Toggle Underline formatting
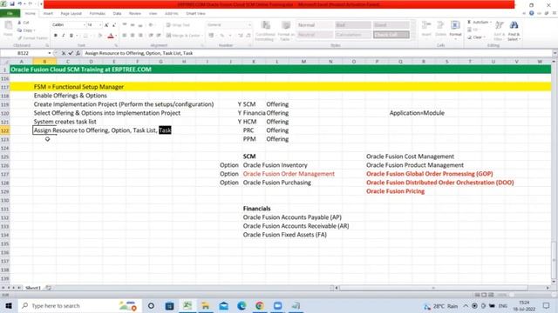Screen dimensions: 558x313 tap(71, 36)
